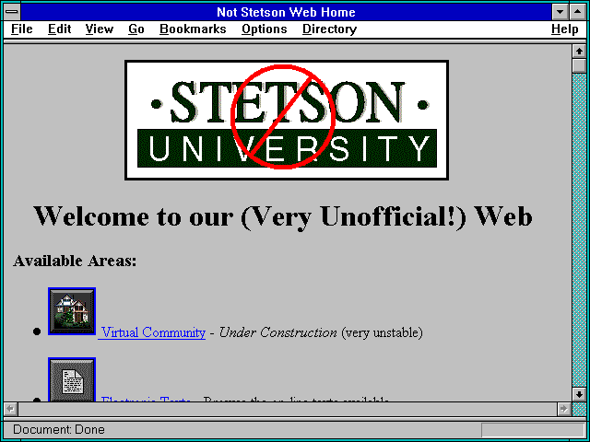Click the "Under Construction" italic text
The height and width of the screenshot is (442, 590).
[x=278, y=332]
